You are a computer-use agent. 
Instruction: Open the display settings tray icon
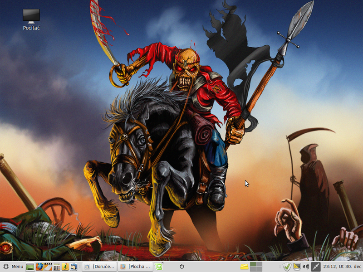tap(297, 267)
